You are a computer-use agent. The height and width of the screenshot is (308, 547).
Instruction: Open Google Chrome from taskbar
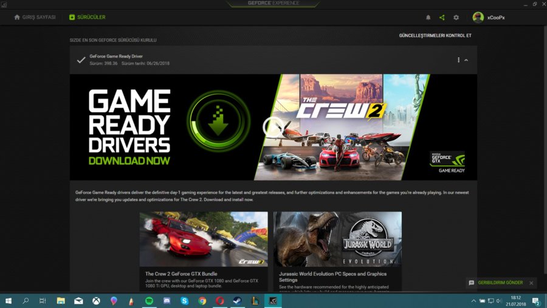[x=202, y=301]
